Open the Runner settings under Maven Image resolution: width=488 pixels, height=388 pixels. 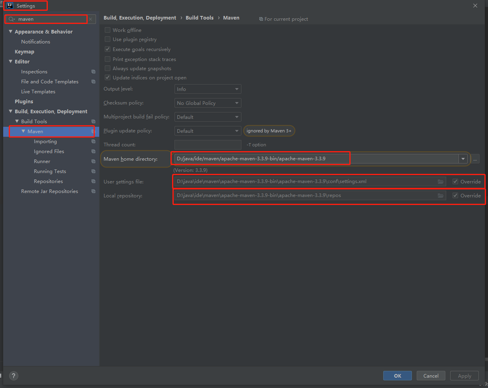click(x=42, y=162)
